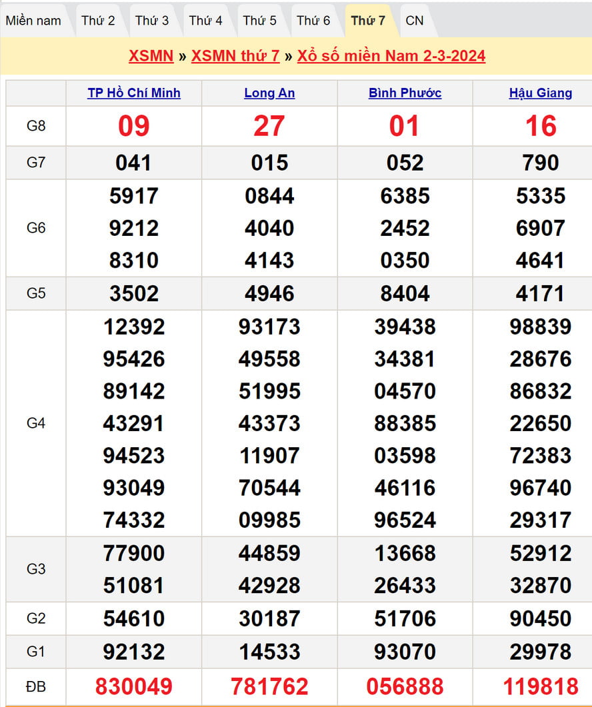Click the ĐB number 830049
The width and height of the screenshot is (592, 707).
point(134,686)
